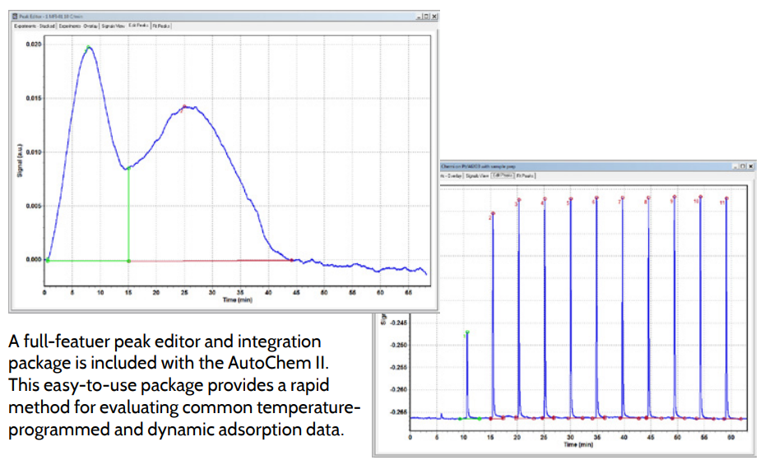Viewport: 765px width, 474px height.
Task: Click green marker at first peak maximum
Action: (x=89, y=47)
